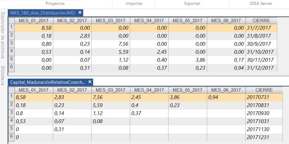
Task: Open the Explorador de archivos side panel
Action: point(3,35)
